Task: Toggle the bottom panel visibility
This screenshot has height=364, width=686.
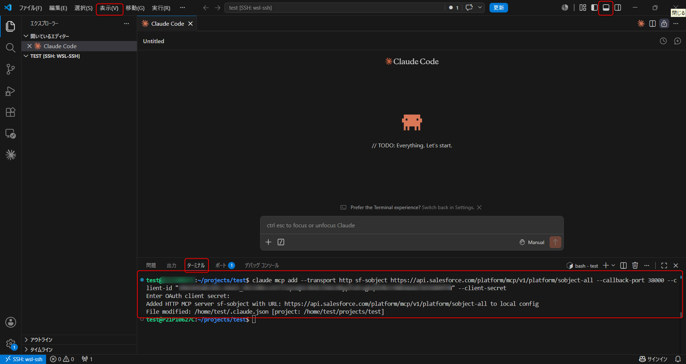Action: pos(606,7)
